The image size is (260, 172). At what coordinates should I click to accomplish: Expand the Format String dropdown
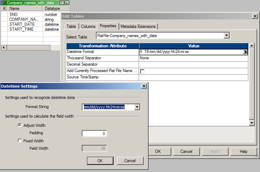(x=137, y=107)
